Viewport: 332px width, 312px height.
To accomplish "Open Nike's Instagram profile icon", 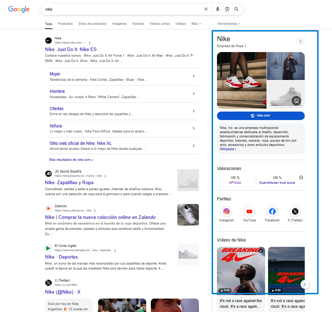I will click(x=226, y=211).
